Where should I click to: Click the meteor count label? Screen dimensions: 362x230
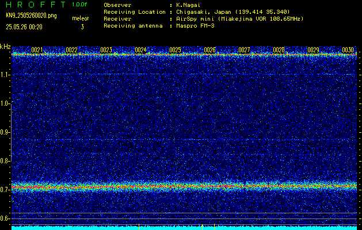click(81, 18)
